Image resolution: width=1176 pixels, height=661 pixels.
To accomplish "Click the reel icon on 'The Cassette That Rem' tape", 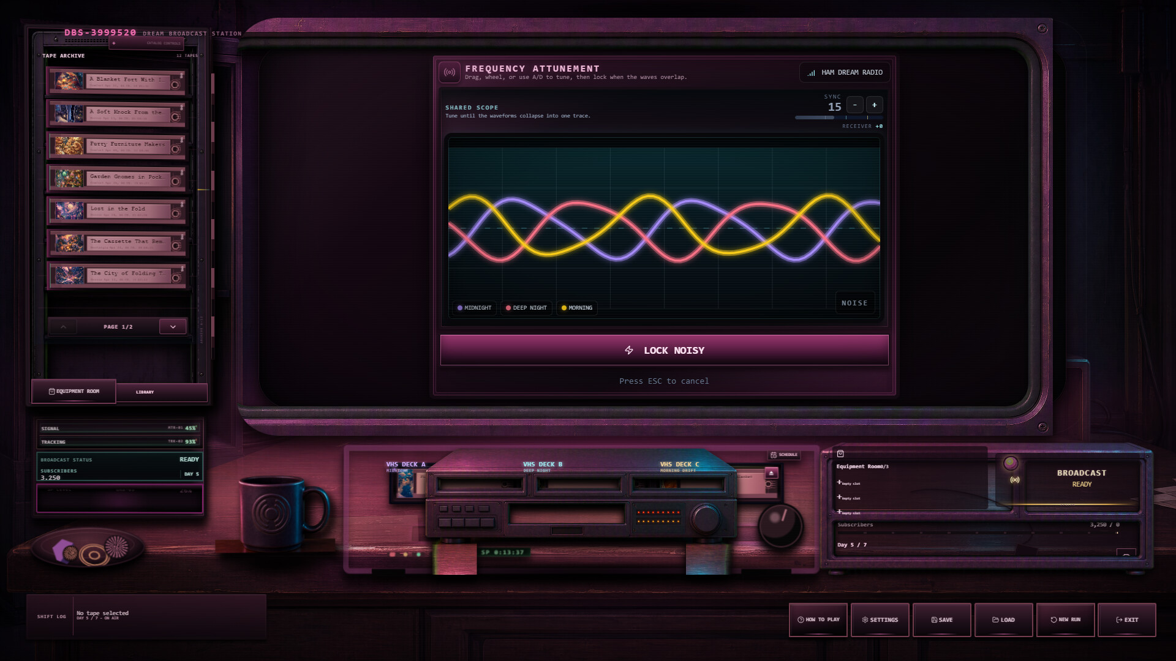I will click(x=176, y=246).
